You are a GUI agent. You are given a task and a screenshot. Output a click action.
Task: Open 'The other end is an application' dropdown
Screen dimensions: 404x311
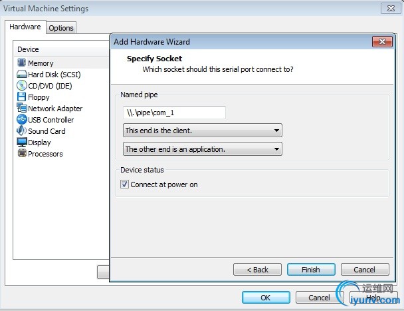pos(203,149)
